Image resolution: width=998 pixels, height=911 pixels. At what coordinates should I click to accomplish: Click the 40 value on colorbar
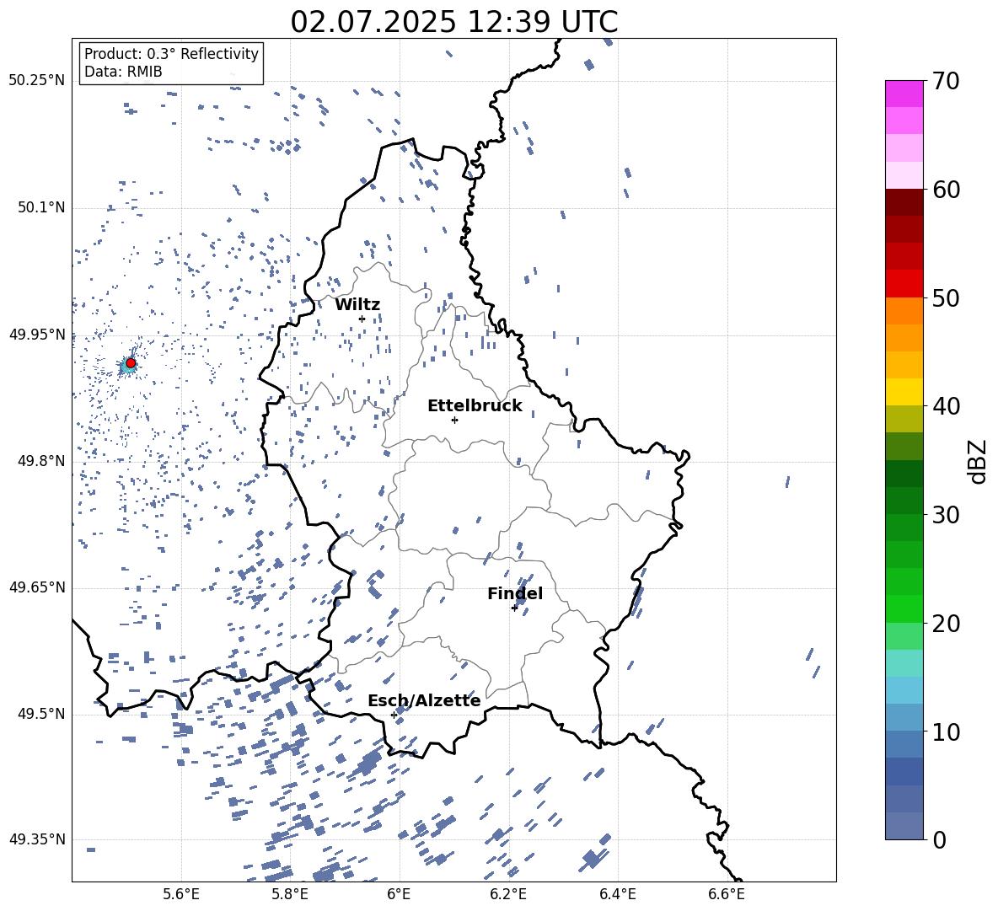click(x=945, y=406)
